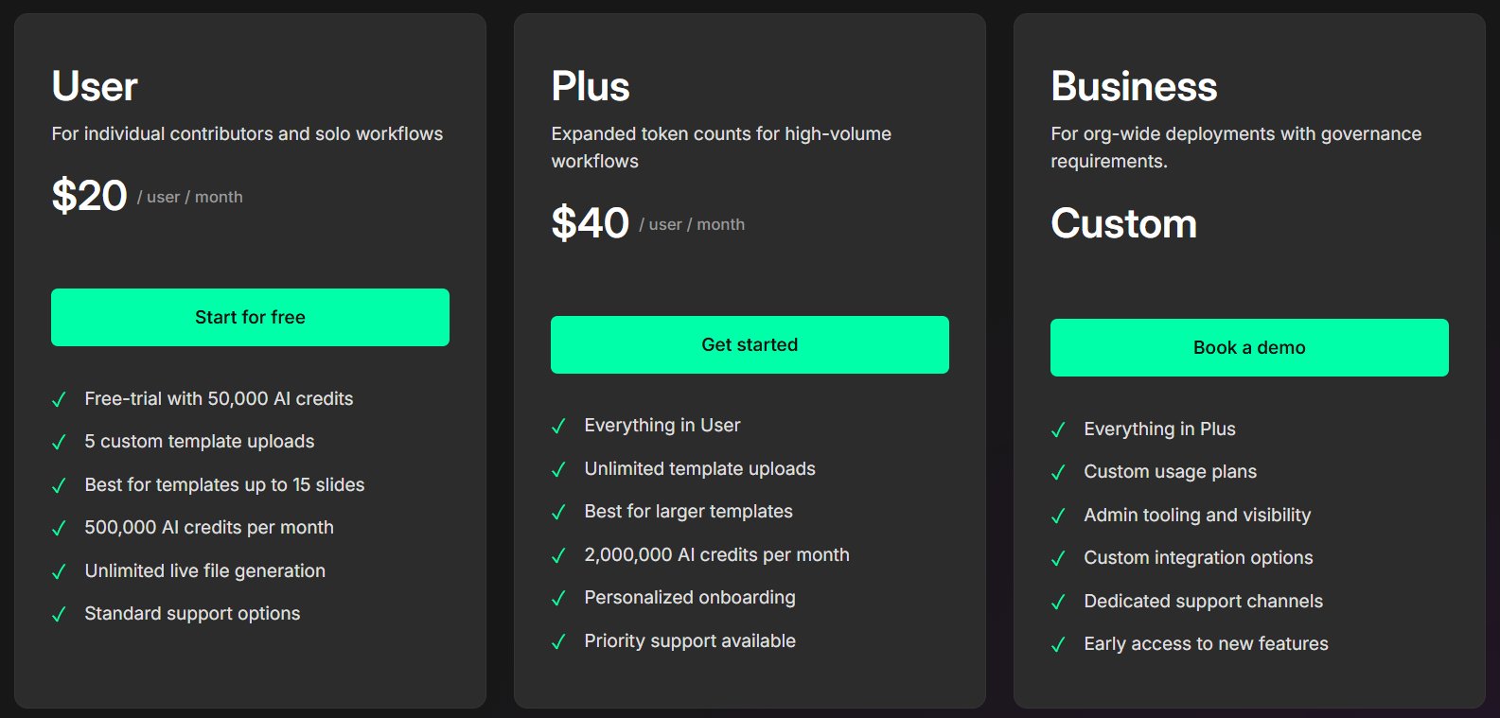Click checkmark next to 5 custom template uploads
The height and width of the screenshot is (718, 1500).
click(x=59, y=442)
